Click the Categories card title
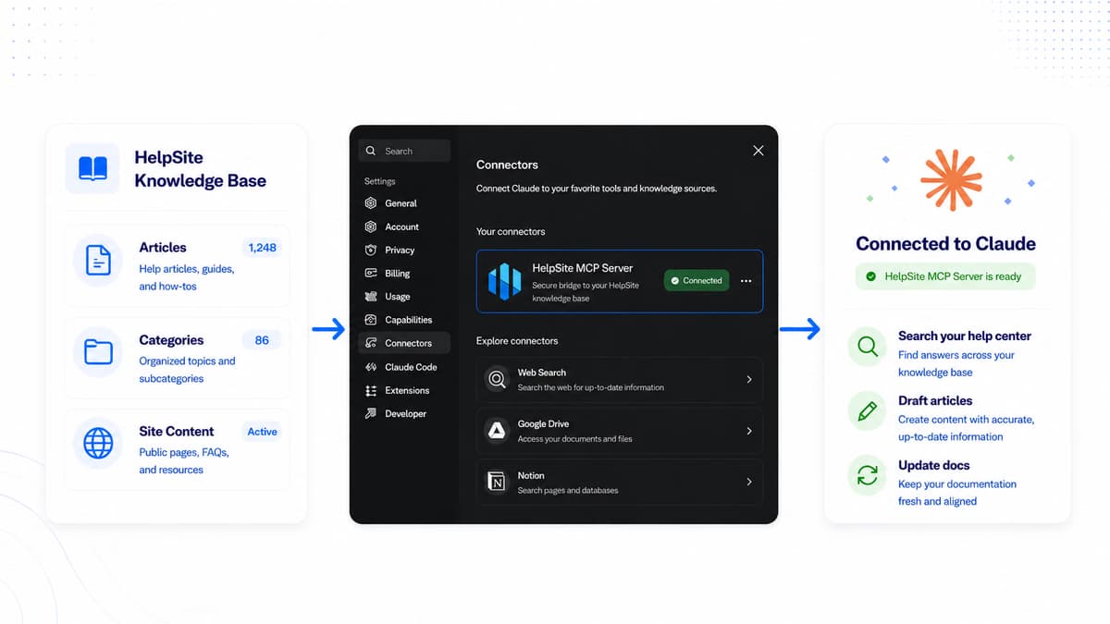 tap(171, 340)
